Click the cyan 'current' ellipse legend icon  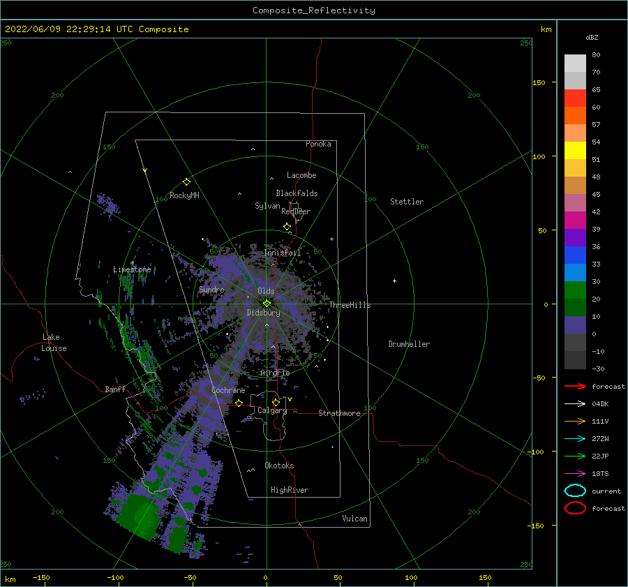point(575,491)
